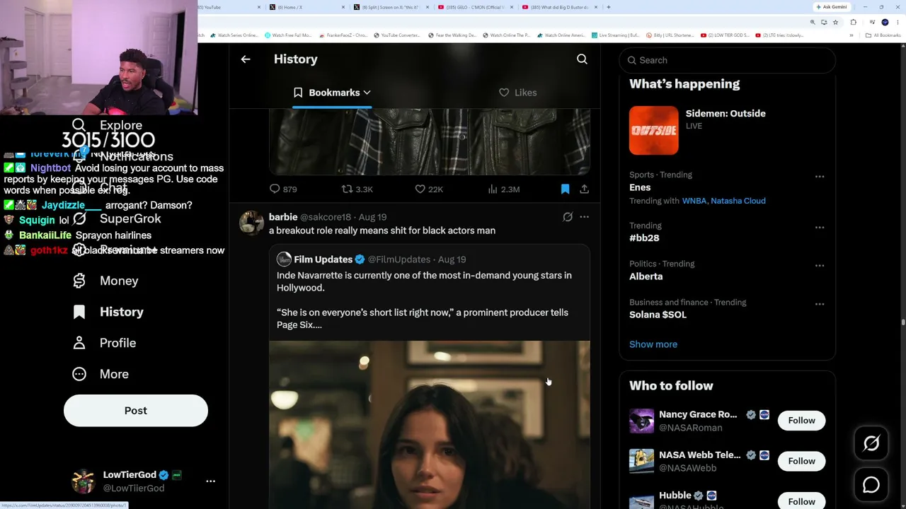Screen dimensions: 906x509
Task: Open the All Bookmarks folder
Action: [x=882, y=35]
